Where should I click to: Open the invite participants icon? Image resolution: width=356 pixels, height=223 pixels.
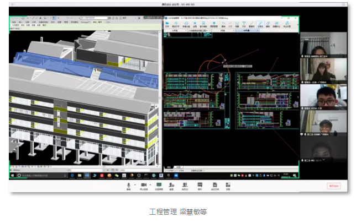171,185
